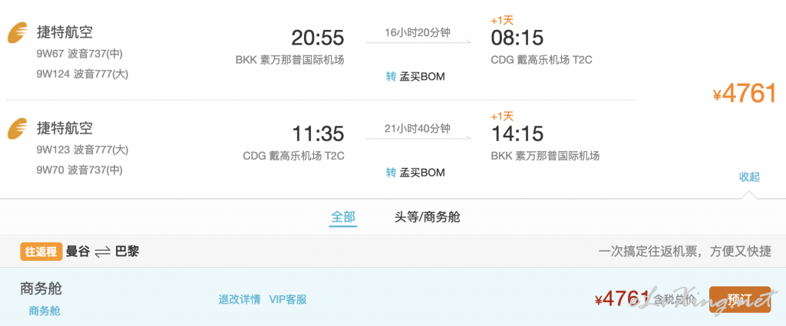Click return departure time 11:35
The image size is (786, 326).
[318, 133]
